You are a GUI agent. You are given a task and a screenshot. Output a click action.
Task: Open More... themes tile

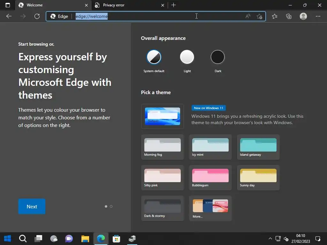click(210, 208)
